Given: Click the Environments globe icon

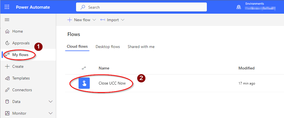Looking at the screenshot, I should (239, 7).
